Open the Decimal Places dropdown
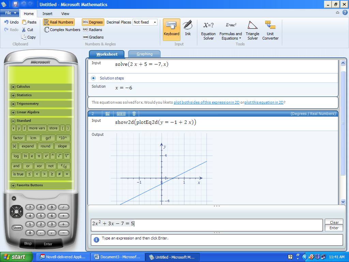Viewport: 349px width, 262px height. click(155, 22)
